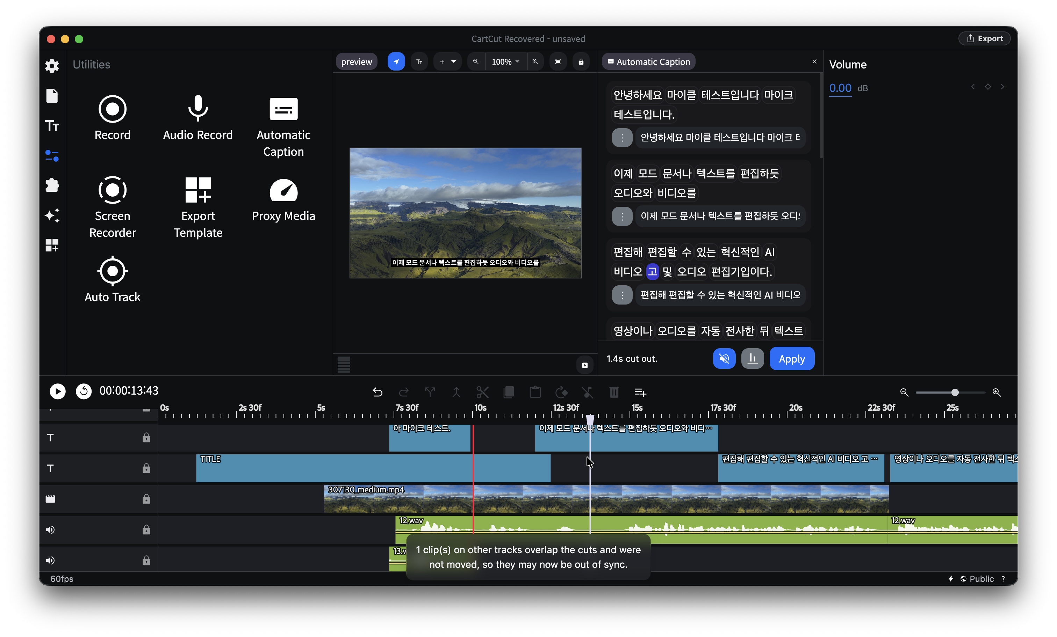Open the help question mark in the status bar
1057x637 pixels.
point(1003,579)
